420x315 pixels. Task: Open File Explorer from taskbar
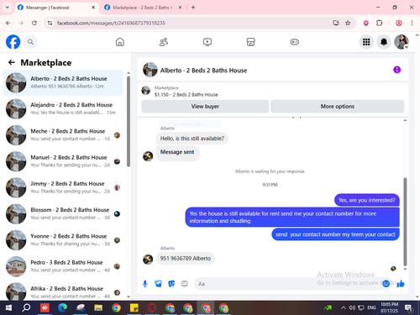pyautogui.click(x=98, y=308)
